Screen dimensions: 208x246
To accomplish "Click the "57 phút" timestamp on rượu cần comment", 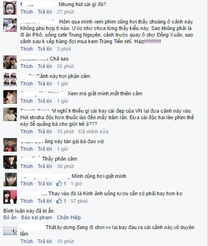I will [79, 201].
